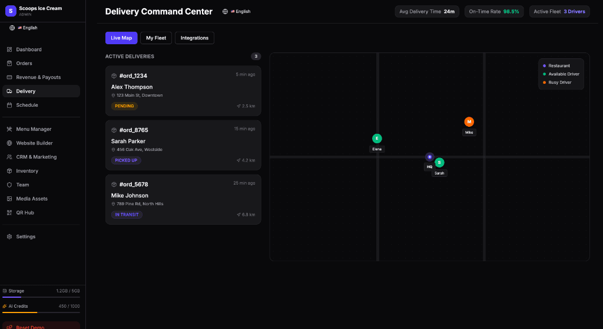This screenshot has width=603, height=329.
Task: Open the Scoops Ice Cream account switcher
Action: click(41, 11)
